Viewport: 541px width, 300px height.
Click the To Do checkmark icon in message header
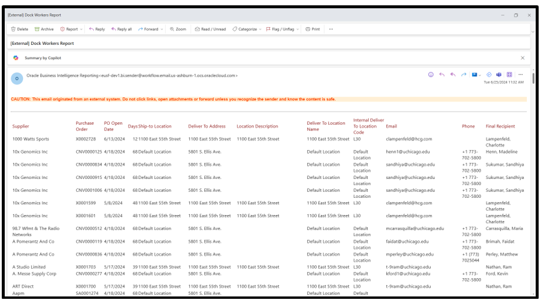tap(489, 74)
